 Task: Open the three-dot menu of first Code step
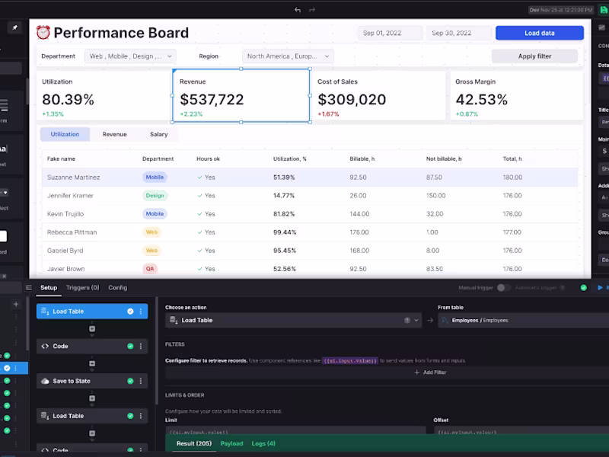(x=141, y=346)
